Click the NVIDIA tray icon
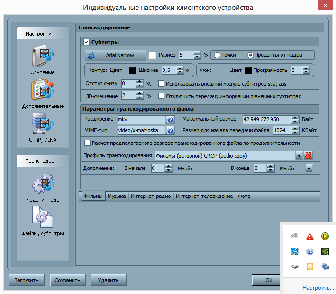This screenshot has height=294, width=336. tap(325, 251)
